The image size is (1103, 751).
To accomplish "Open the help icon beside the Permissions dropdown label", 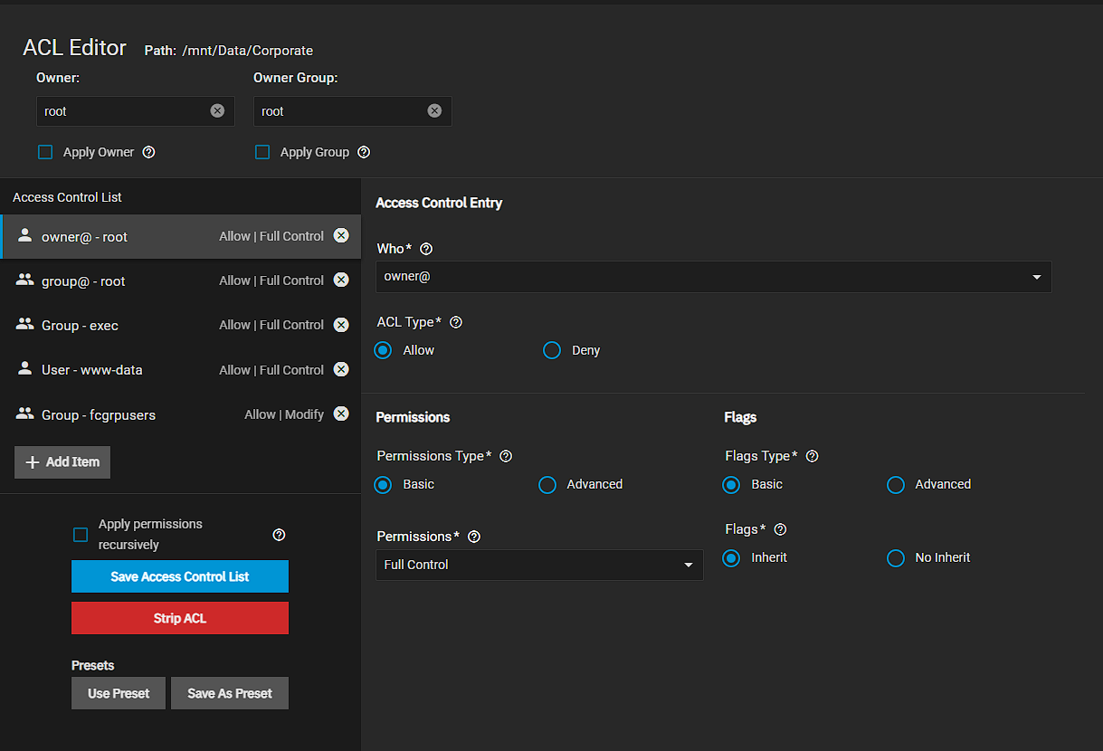I will pyautogui.click(x=474, y=537).
